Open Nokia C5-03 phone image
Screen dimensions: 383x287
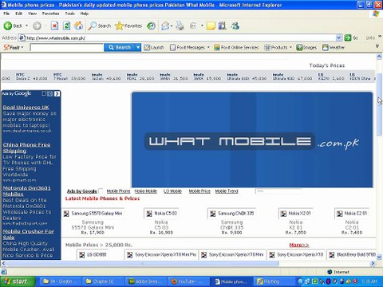pos(162,214)
